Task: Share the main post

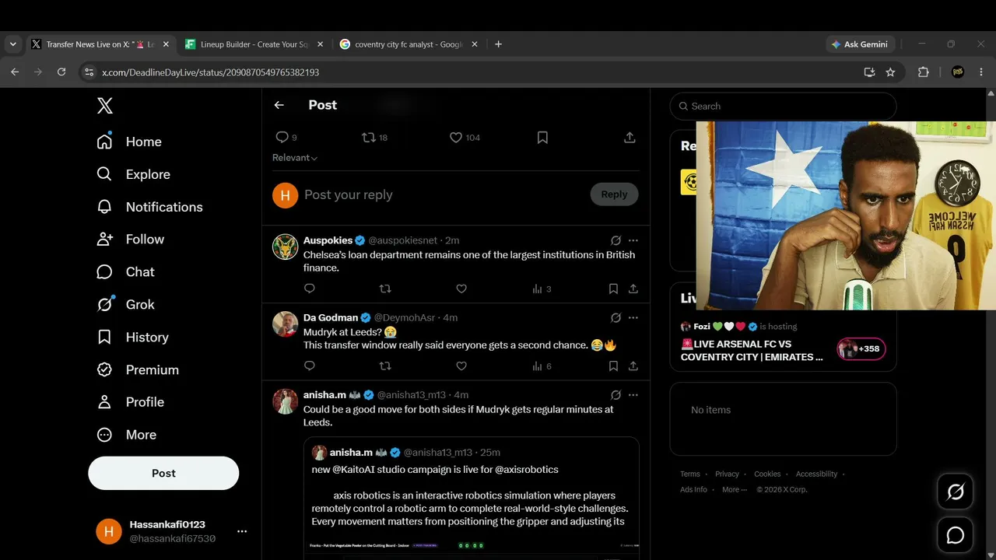Action: 630,138
